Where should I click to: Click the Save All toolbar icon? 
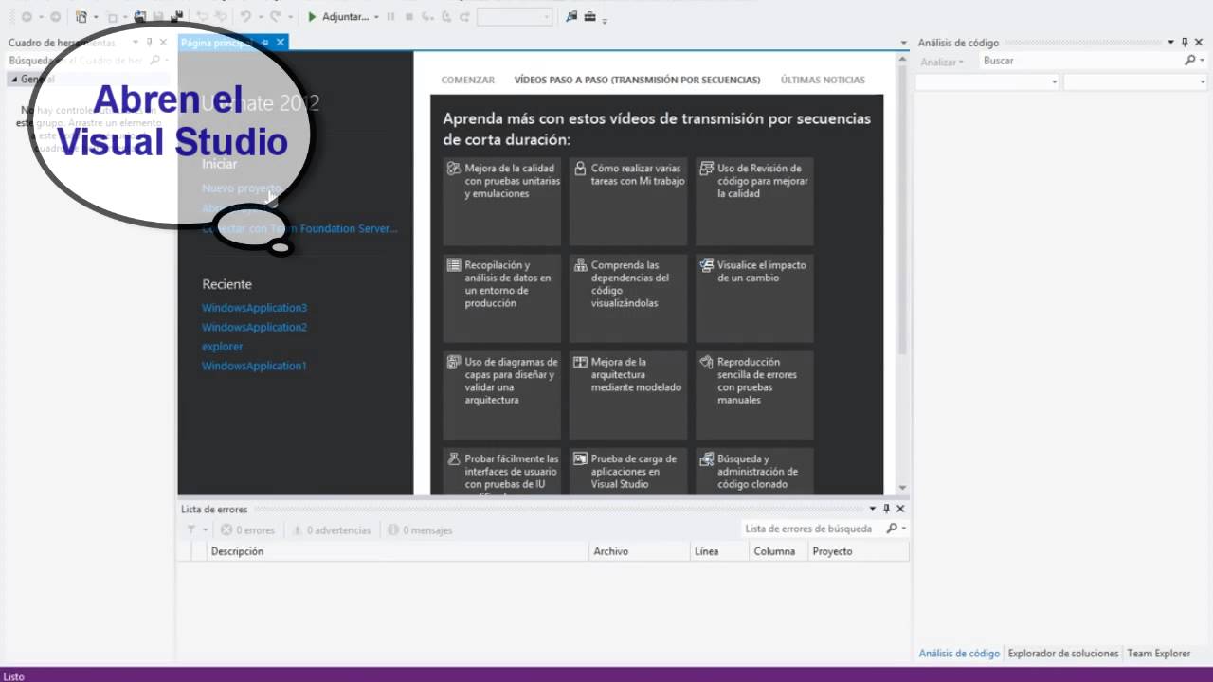pyautogui.click(x=176, y=17)
